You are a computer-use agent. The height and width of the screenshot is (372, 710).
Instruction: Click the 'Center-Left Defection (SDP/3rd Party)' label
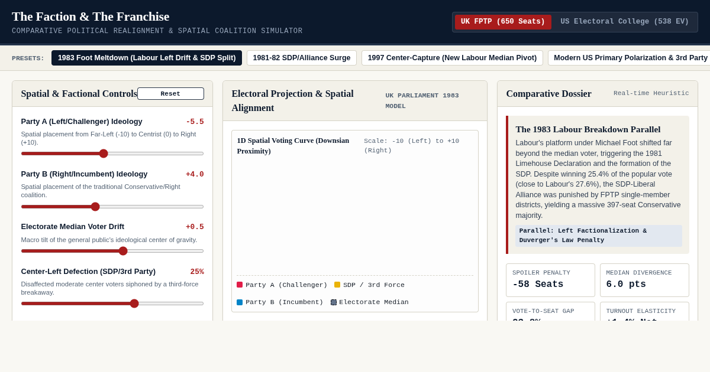[x=88, y=272]
